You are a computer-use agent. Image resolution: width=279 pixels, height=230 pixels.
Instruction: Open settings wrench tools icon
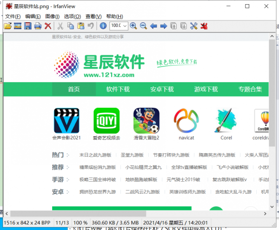(x=193, y=26)
